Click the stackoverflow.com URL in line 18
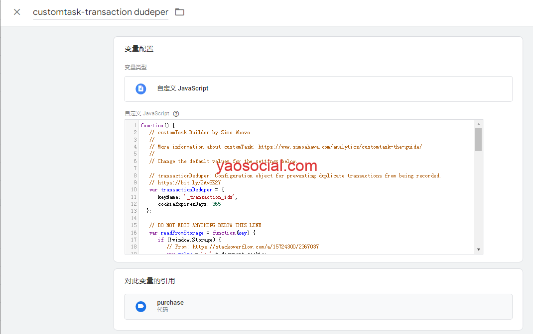The height and width of the screenshot is (334, 533). point(254,247)
